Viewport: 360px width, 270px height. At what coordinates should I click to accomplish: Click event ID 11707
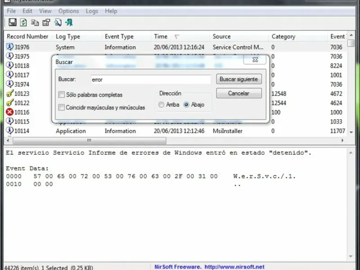[x=337, y=131]
